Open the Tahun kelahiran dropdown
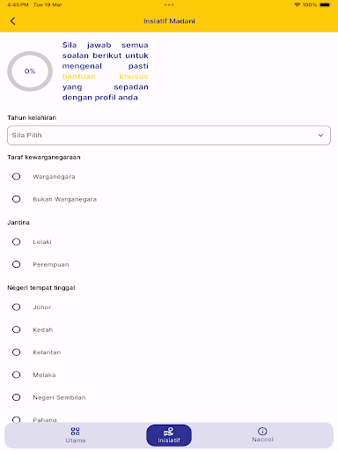 169,136
